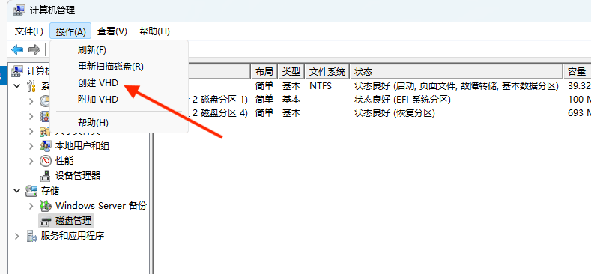Viewport: 591px width, 274px height.
Task: Click status 状态良好 (恢复分区)
Action: 395,113
